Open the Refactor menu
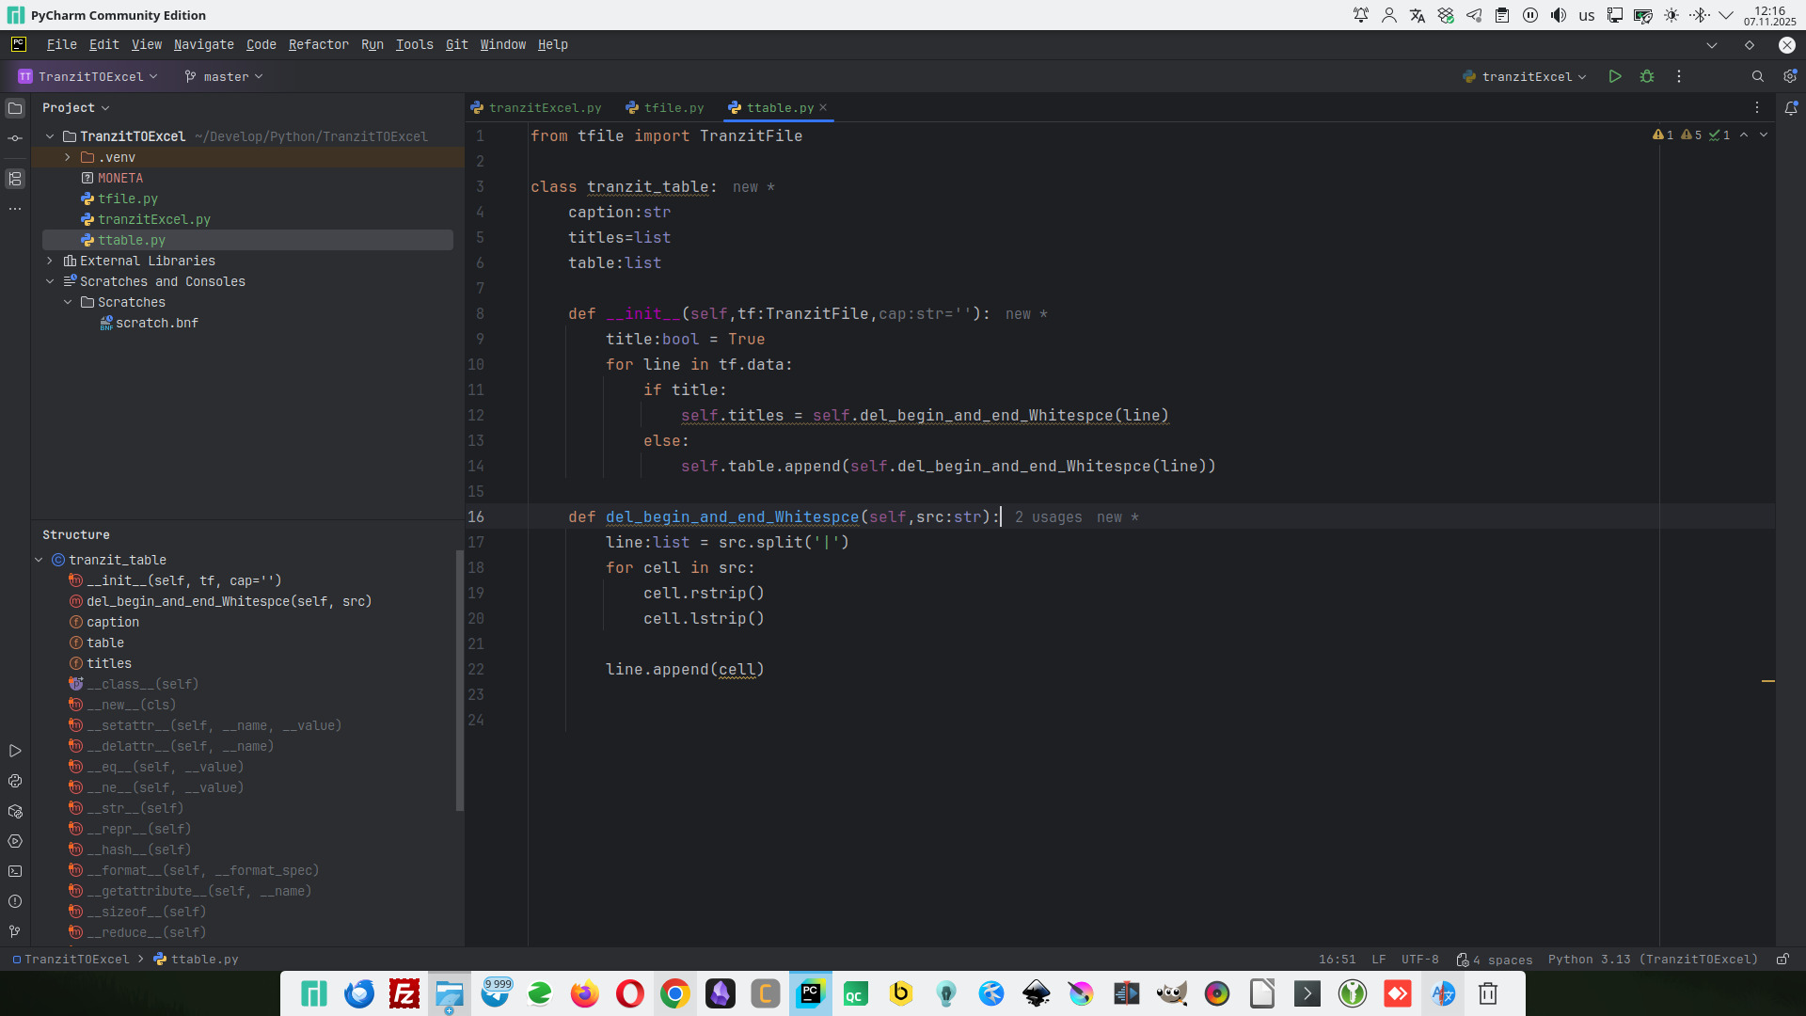Viewport: 1806px width, 1016px height. coord(318,45)
